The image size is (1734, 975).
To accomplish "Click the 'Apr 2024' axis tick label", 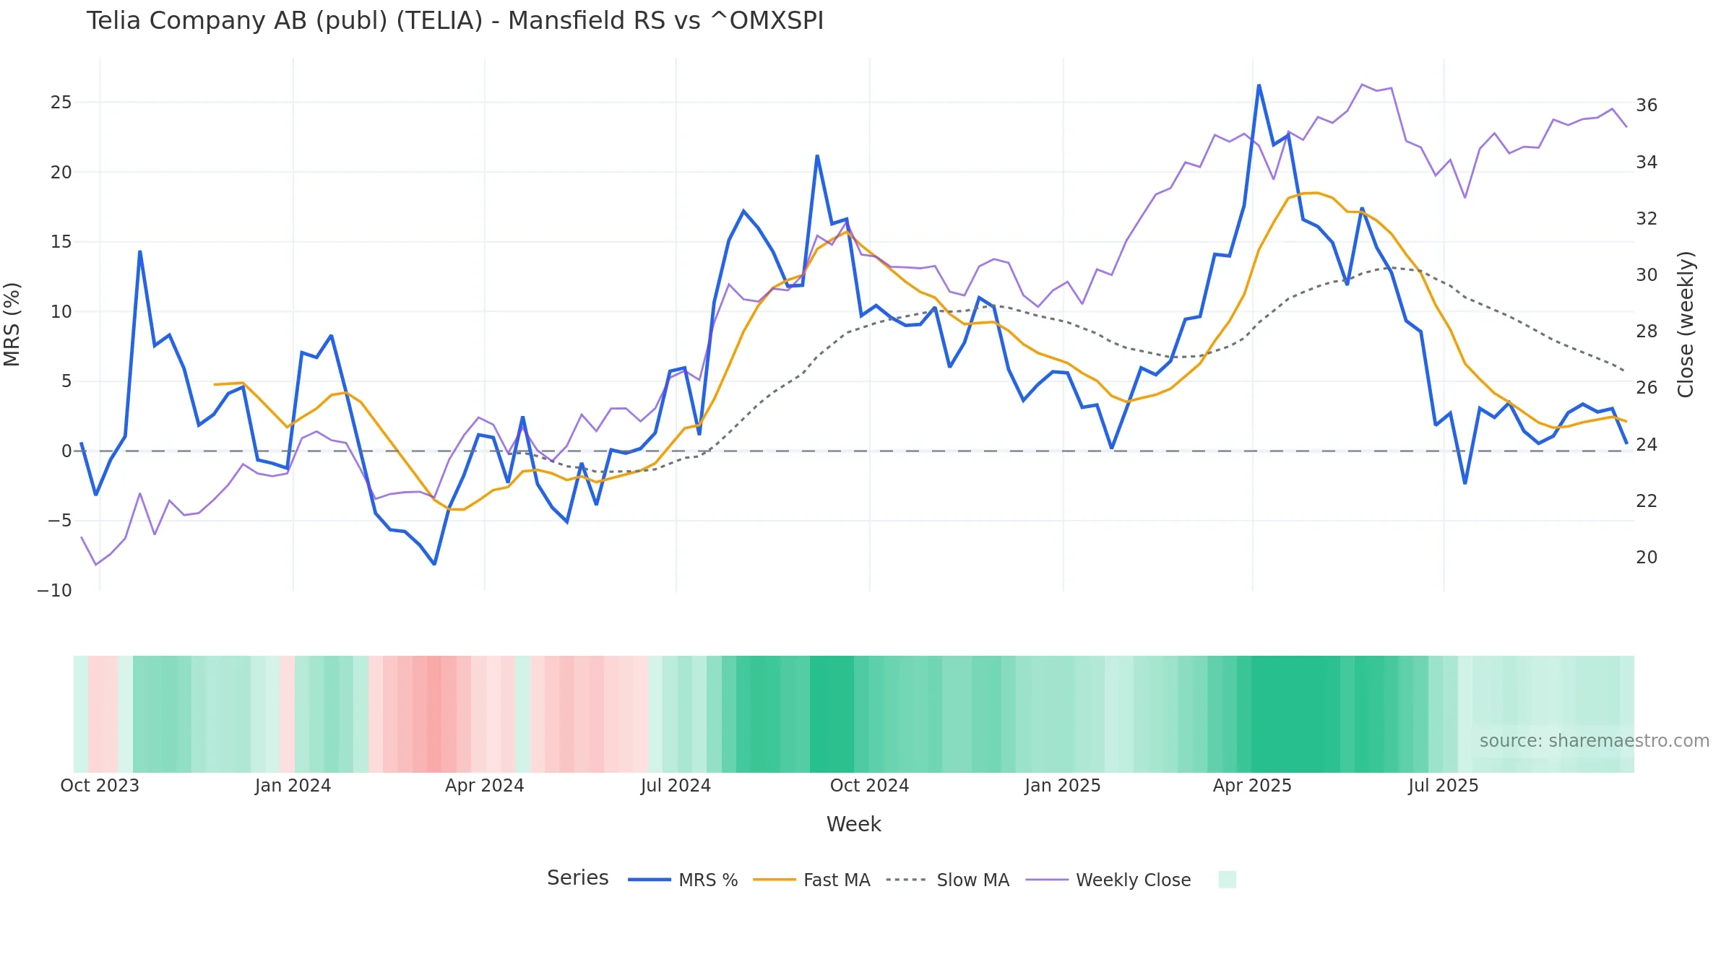I will 484,786.
